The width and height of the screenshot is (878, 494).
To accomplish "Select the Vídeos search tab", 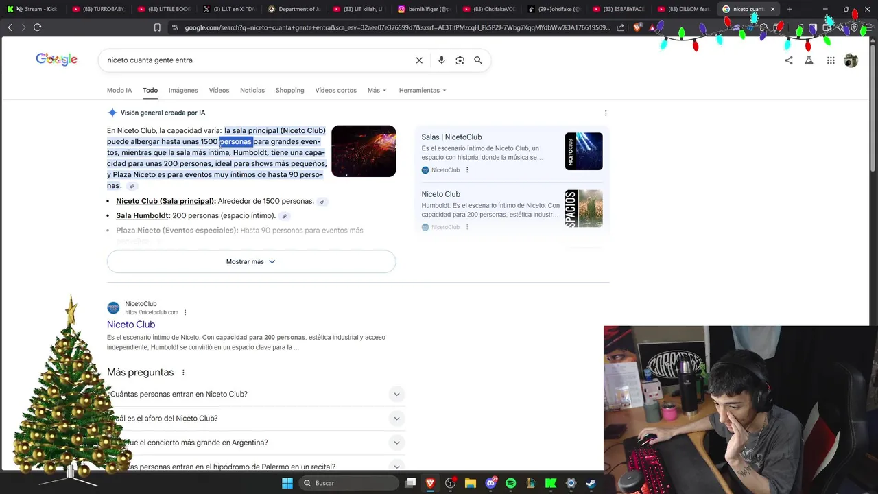I will pyautogui.click(x=219, y=91).
